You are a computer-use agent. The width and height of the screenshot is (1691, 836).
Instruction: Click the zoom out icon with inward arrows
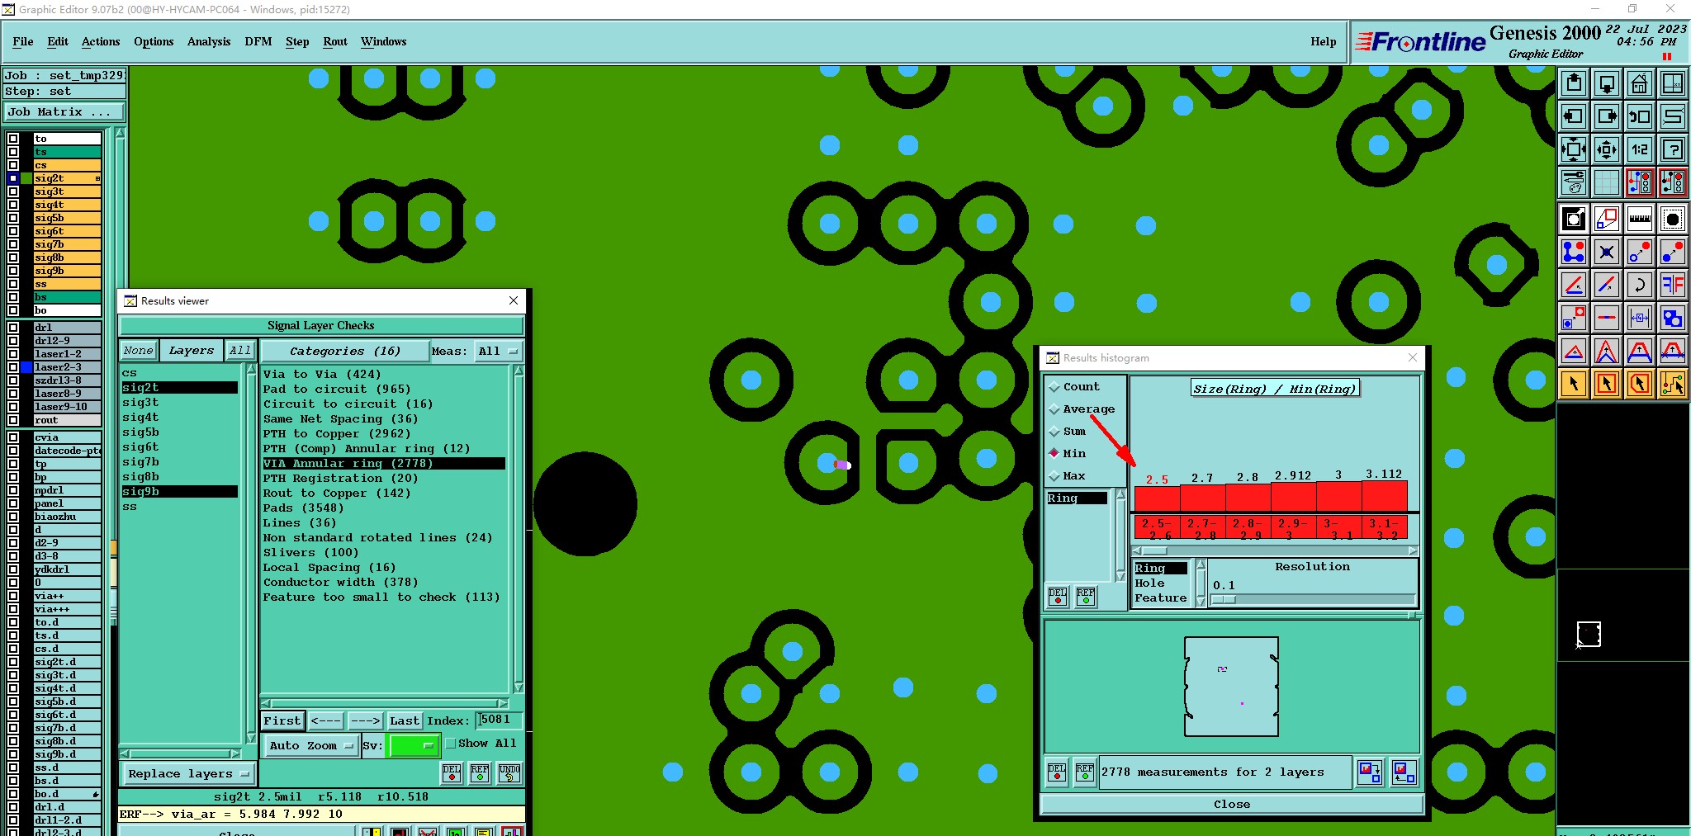pyautogui.click(x=1607, y=149)
